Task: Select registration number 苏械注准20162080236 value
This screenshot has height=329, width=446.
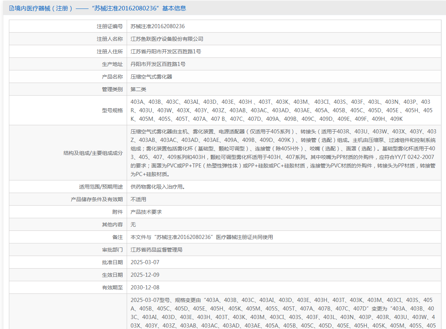Action: pyautogui.click(x=158, y=26)
